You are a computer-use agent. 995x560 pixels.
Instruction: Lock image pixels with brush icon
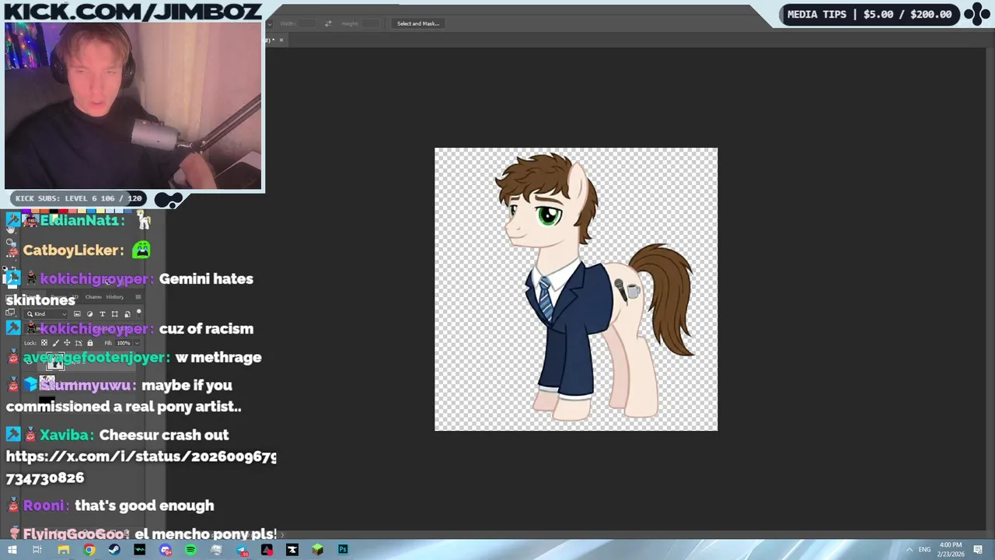tap(56, 343)
